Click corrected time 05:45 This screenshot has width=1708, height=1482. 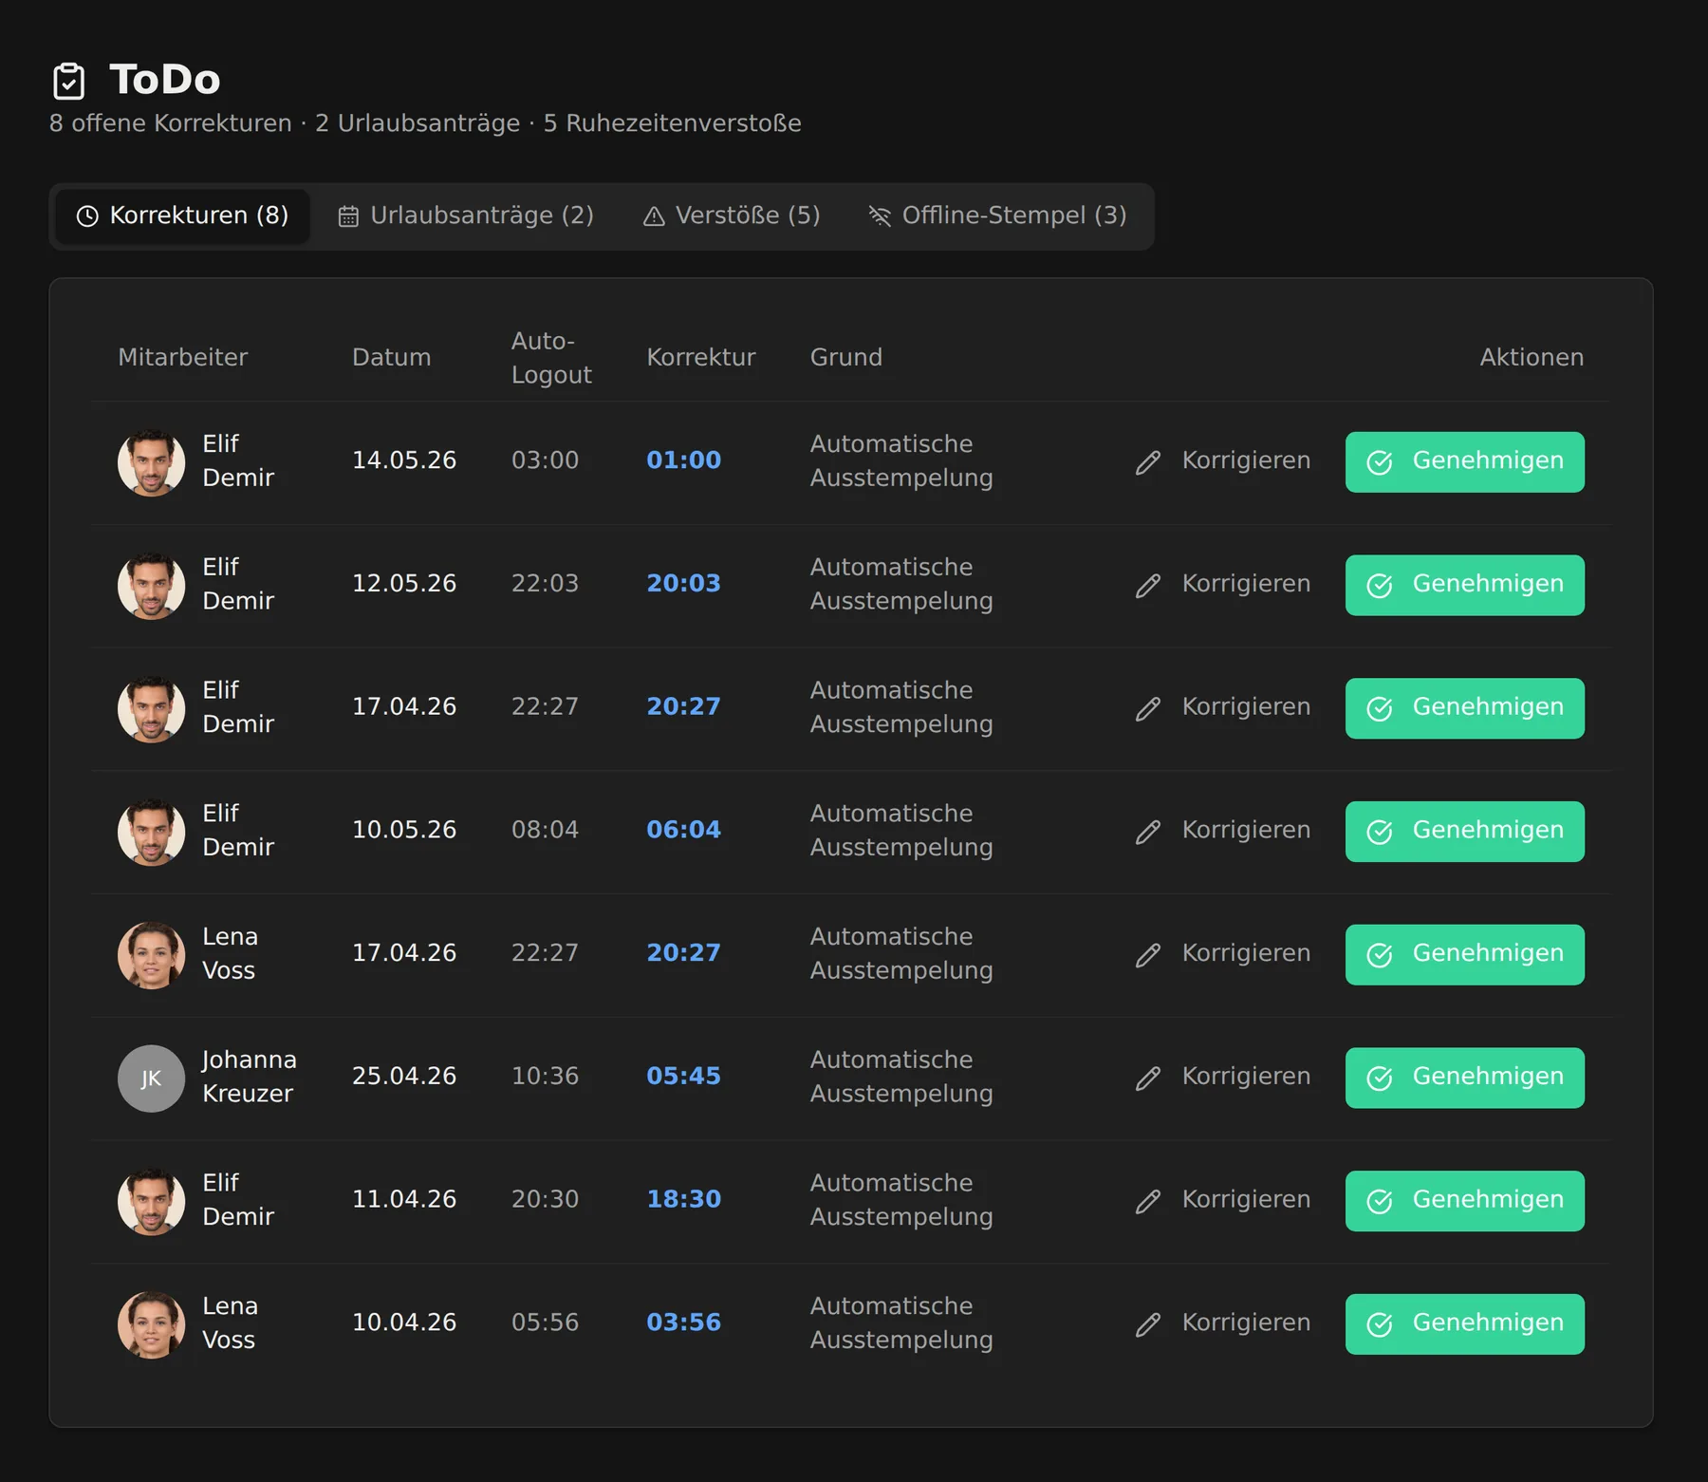[x=683, y=1077]
